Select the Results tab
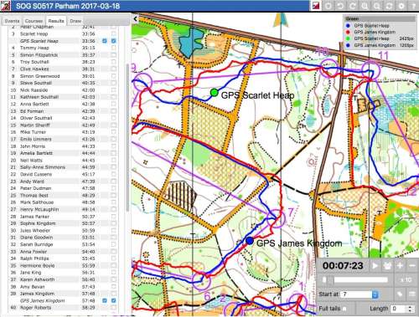 56,21
